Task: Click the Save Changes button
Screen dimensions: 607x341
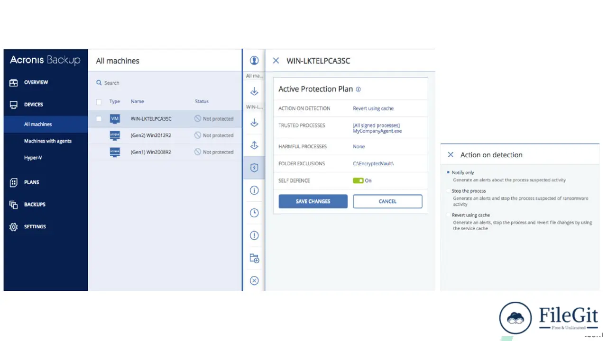Action: pyautogui.click(x=313, y=201)
